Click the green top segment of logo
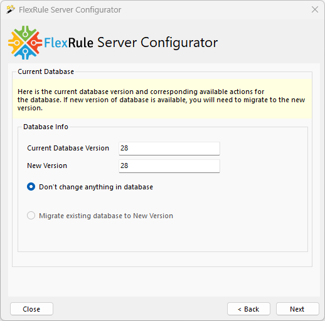Viewport: 325px width, 321px height. [x=25, y=33]
